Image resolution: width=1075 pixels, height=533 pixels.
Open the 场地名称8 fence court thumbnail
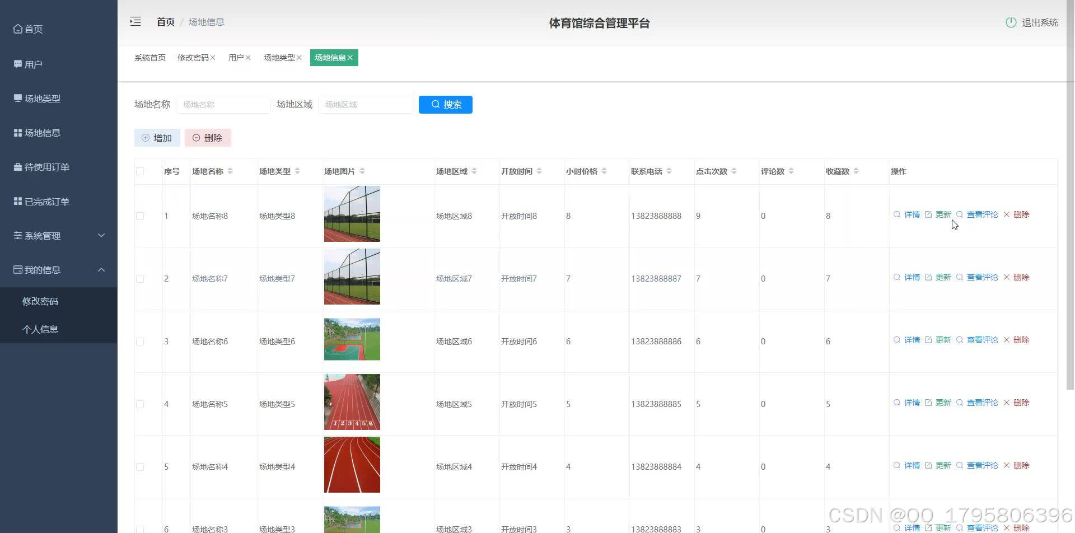(x=352, y=214)
